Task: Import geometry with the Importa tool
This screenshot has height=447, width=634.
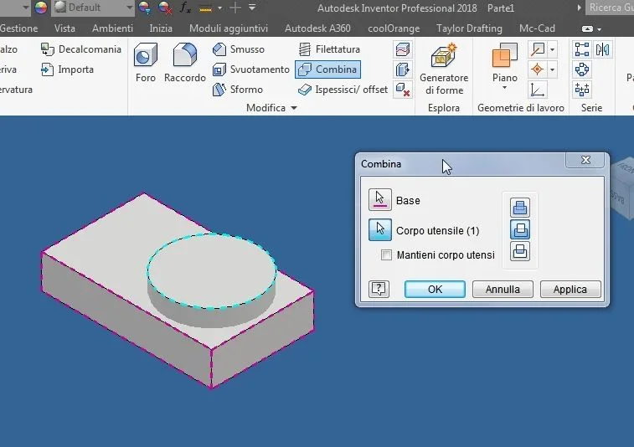Action: [67, 69]
